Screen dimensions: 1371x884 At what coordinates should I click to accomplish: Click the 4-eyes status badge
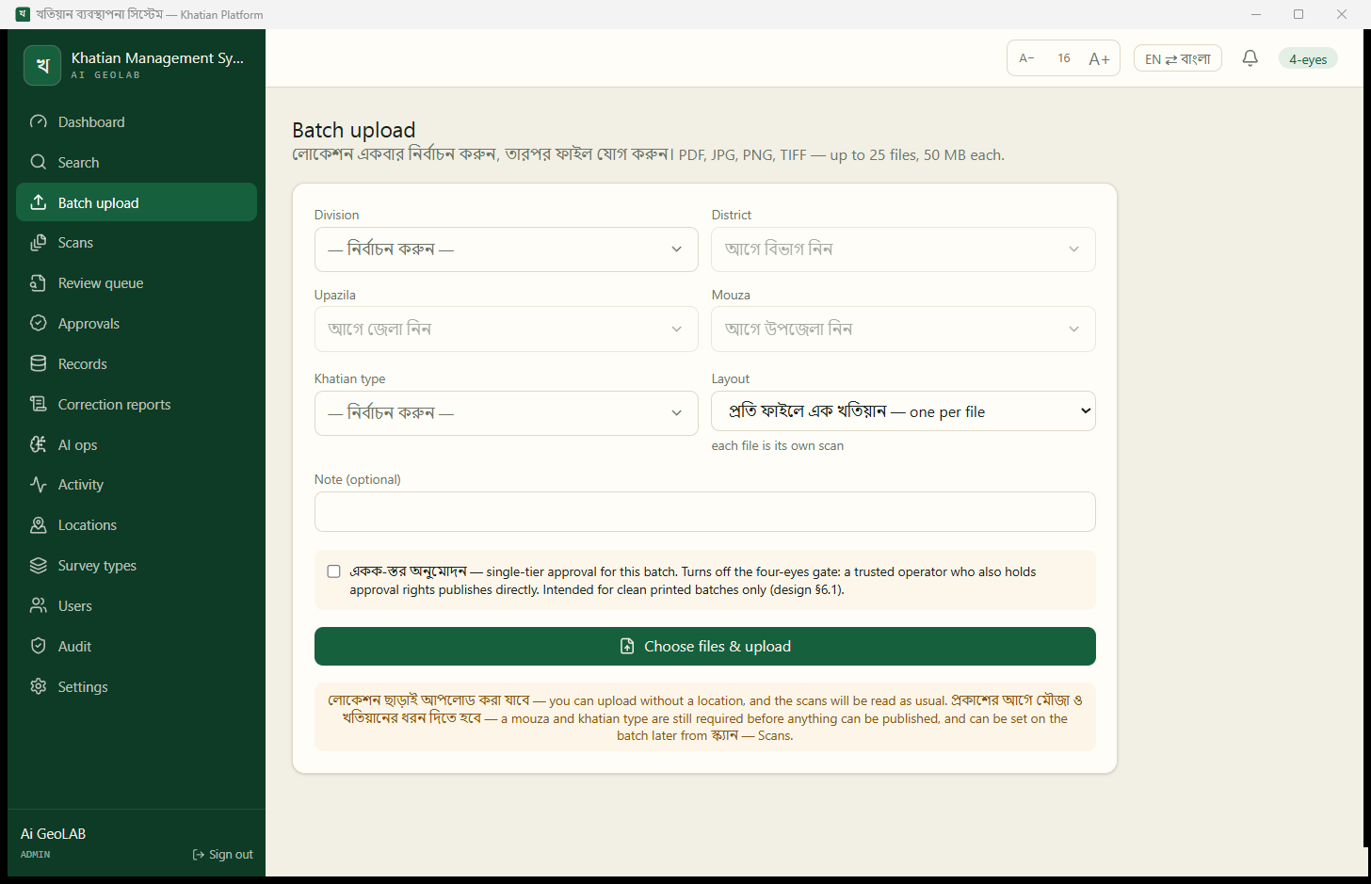pos(1308,58)
